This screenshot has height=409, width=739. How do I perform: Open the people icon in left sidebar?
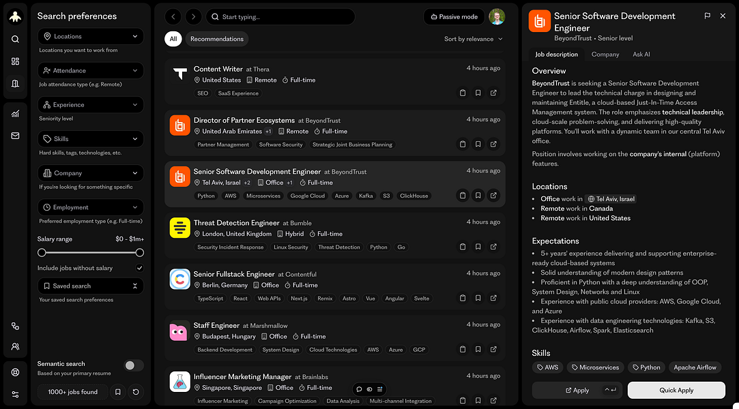15,346
